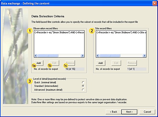Screen dimensions: 158x117
Task: Click the Data Selection Criteria heading
Action: pos(48,16)
